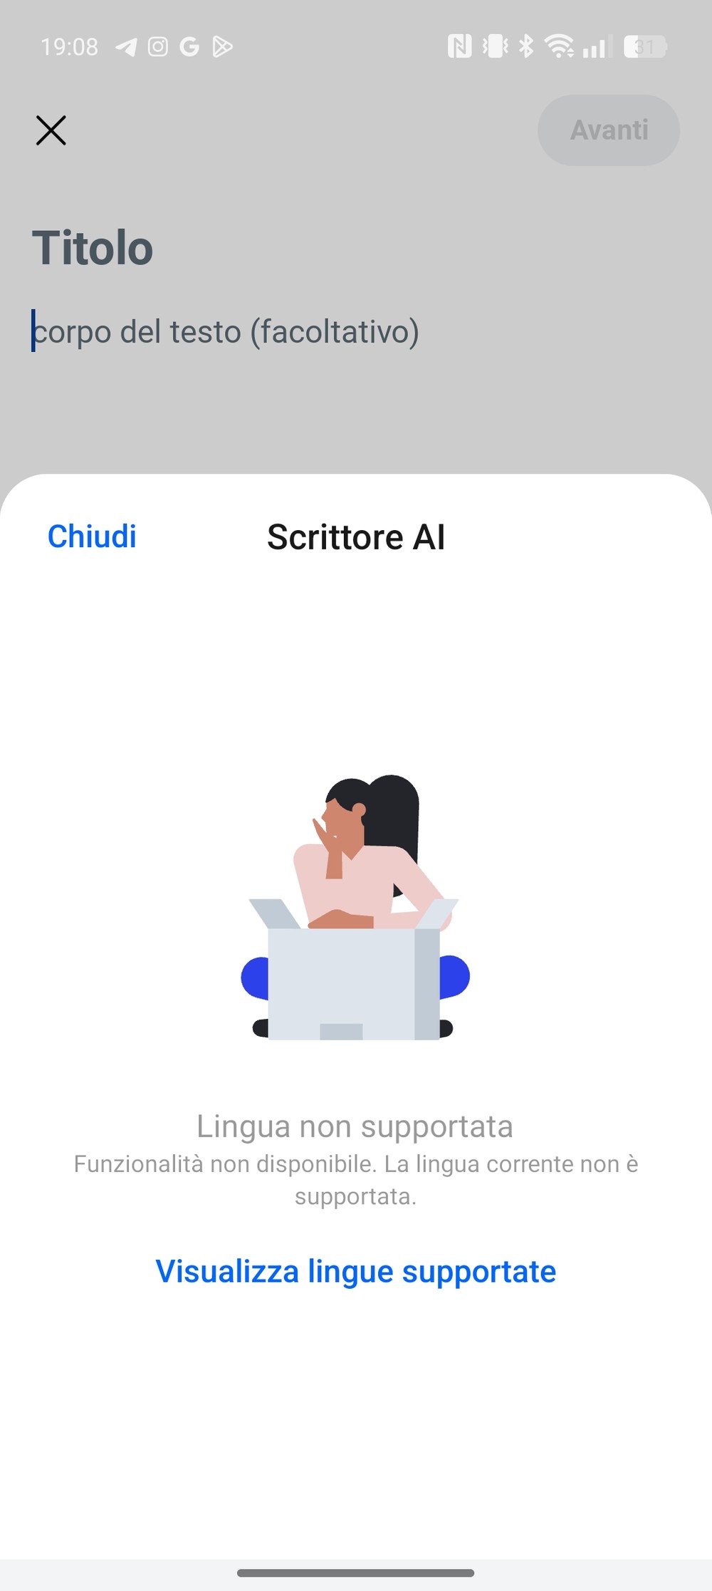The height and width of the screenshot is (1591, 712).
Task: Tap Chiudi to close the AI writer
Action: 92,537
